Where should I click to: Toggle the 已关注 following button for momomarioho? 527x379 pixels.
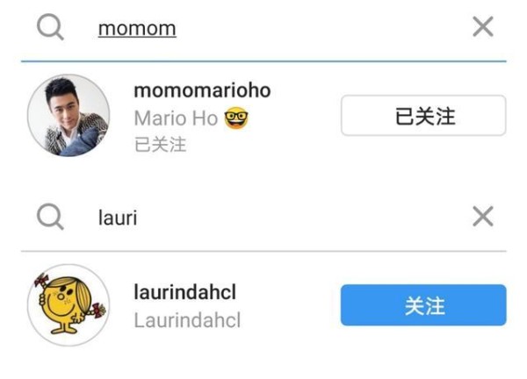click(423, 116)
